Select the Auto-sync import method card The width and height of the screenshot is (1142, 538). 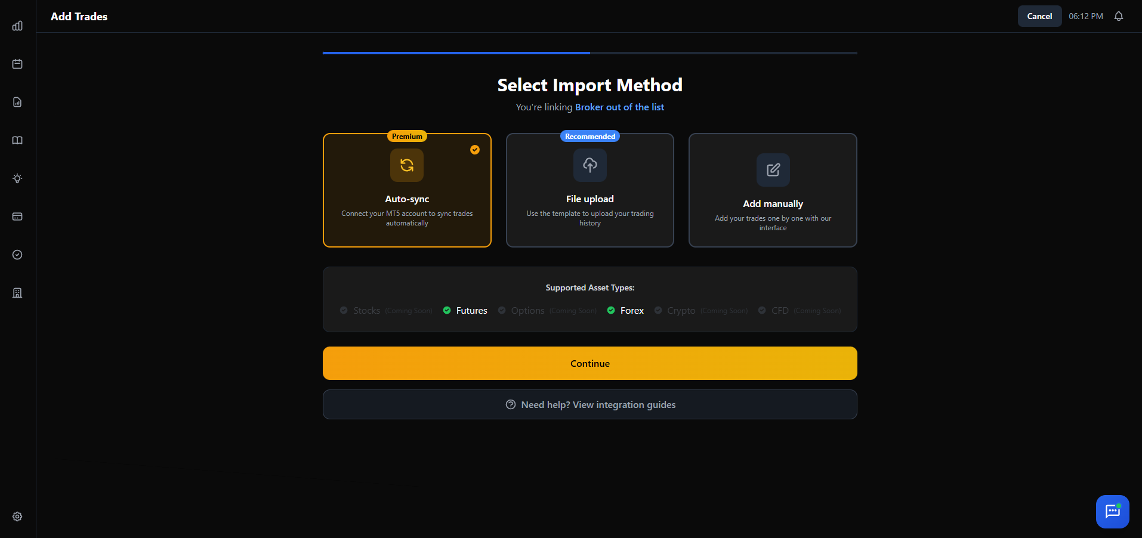pyautogui.click(x=407, y=190)
